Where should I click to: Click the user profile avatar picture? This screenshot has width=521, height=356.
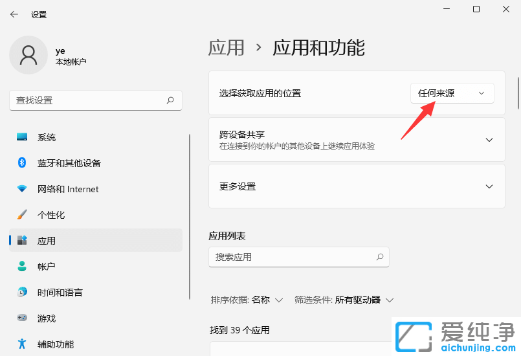[28, 55]
